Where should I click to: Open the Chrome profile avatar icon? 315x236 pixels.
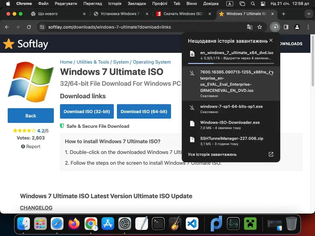(297, 27)
